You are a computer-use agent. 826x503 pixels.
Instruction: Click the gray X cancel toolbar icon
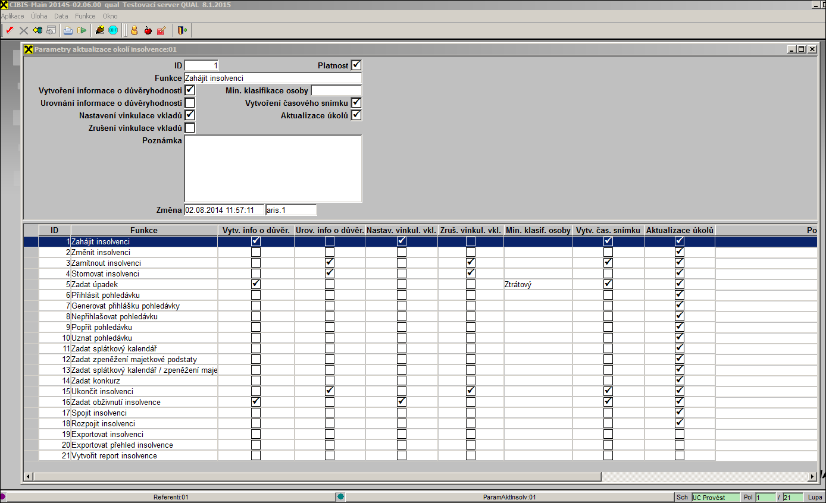24,30
